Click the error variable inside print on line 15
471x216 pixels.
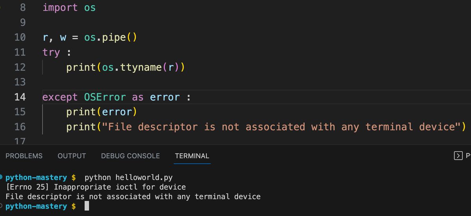(x=117, y=112)
